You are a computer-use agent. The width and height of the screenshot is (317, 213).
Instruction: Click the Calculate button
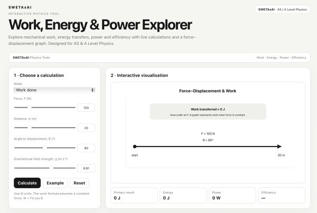pos(27,183)
